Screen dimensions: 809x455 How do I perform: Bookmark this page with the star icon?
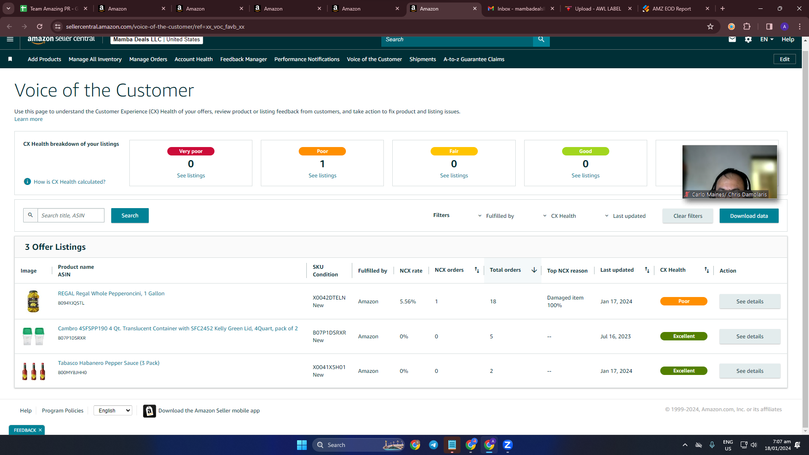(710, 27)
